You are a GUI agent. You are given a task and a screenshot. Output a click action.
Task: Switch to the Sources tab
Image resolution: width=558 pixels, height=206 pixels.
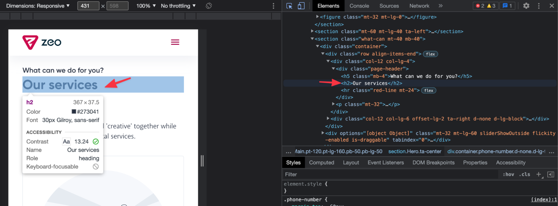click(x=389, y=6)
